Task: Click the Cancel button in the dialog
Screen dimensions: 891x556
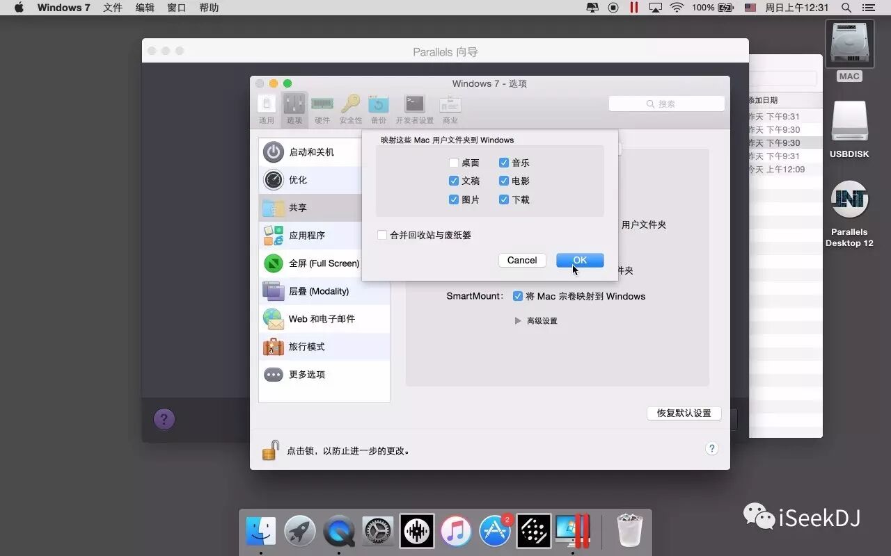Action: (x=522, y=260)
